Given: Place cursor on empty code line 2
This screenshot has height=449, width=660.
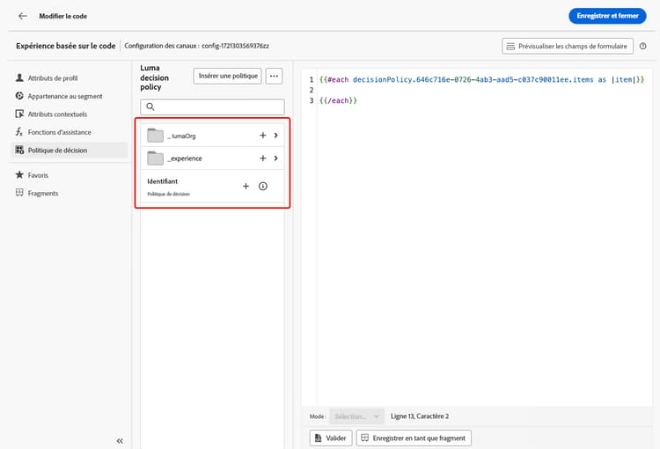Looking at the screenshot, I should click(x=481, y=90).
